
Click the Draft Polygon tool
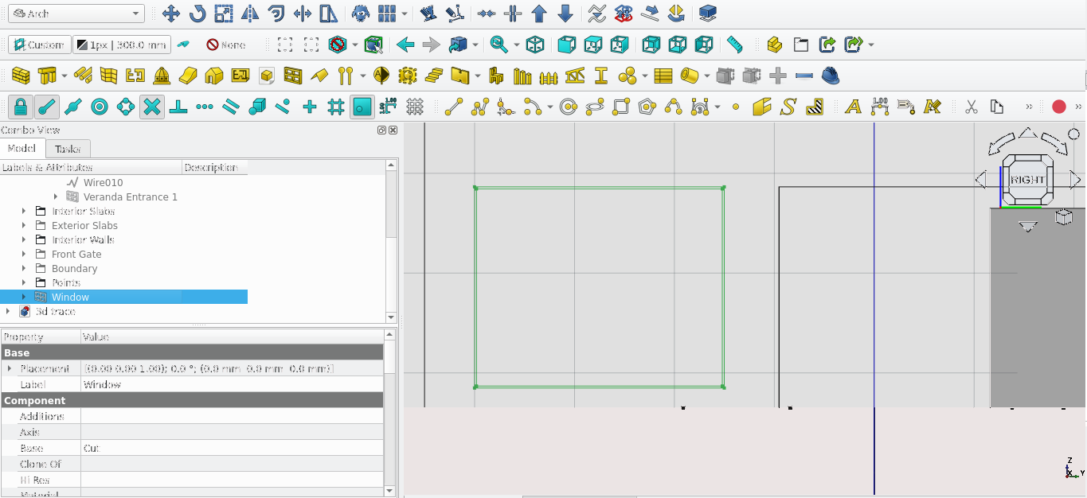pos(647,107)
